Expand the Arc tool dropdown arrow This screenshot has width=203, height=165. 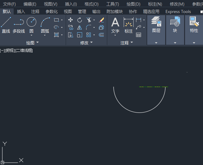[45, 35]
